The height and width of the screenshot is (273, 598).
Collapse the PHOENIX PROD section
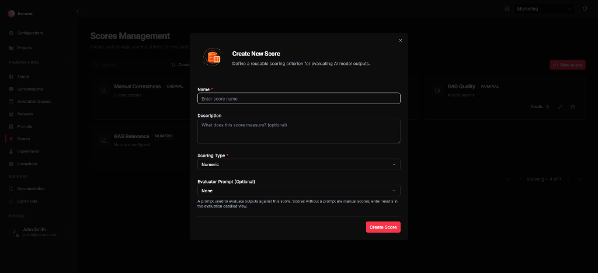[x=67, y=62]
